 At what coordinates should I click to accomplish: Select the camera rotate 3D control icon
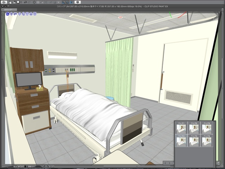click(x=8, y=14)
